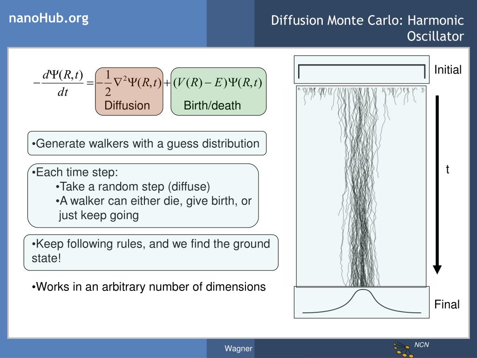
Task: Click the initial flat distribution plot
Action: coord(361,70)
